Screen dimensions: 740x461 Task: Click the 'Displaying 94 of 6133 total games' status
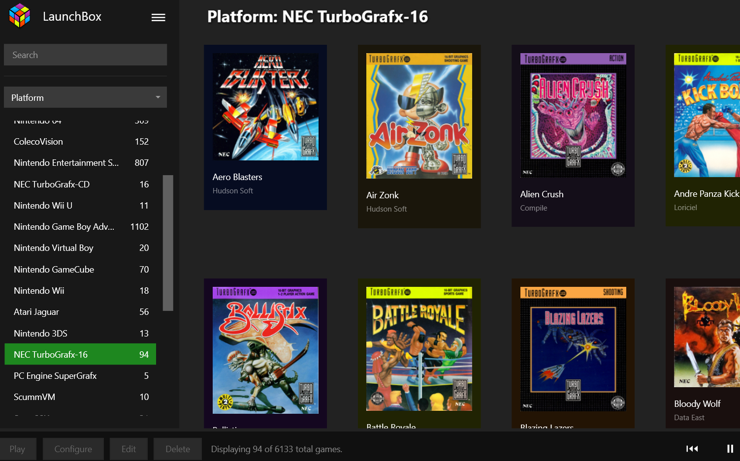click(277, 449)
